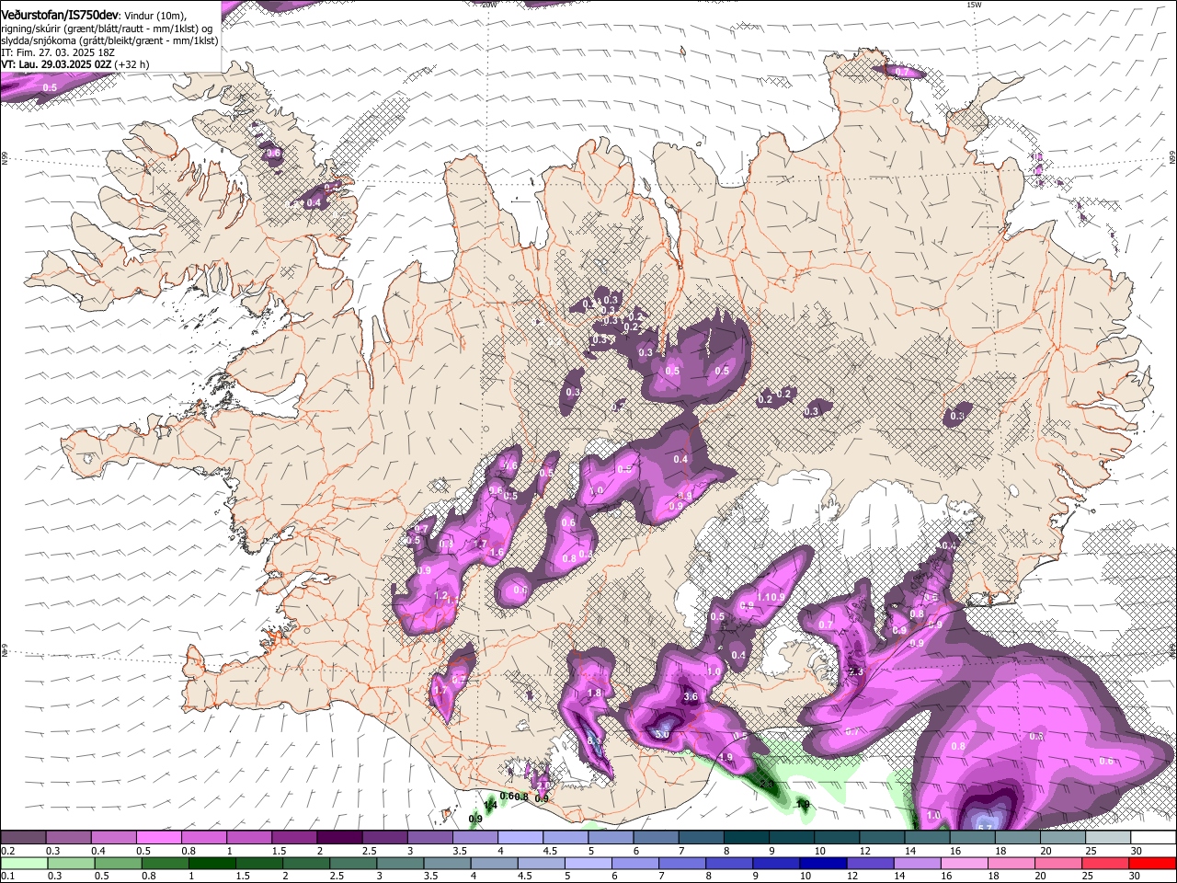Select the initial time line 'IT: Fim. 27. 03. 2025 18Z'
The image size is (1177, 883).
(x=58, y=52)
